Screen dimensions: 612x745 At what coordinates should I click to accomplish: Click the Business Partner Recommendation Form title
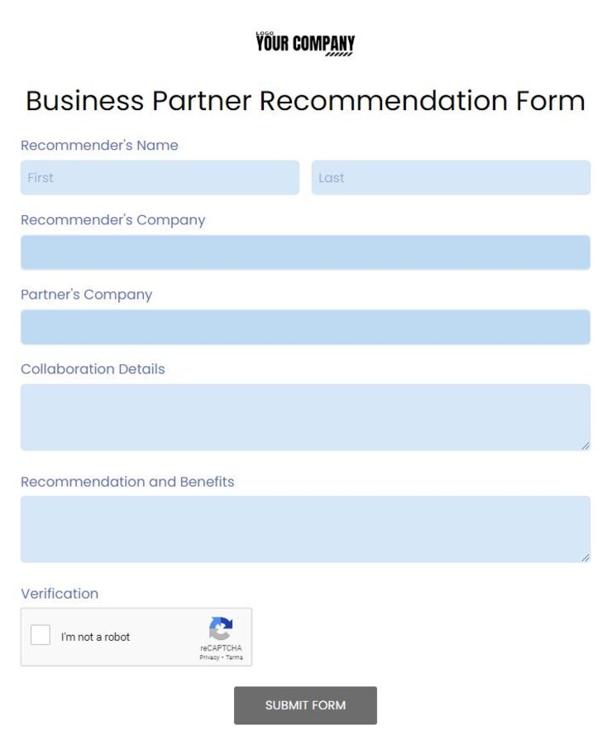pos(305,100)
